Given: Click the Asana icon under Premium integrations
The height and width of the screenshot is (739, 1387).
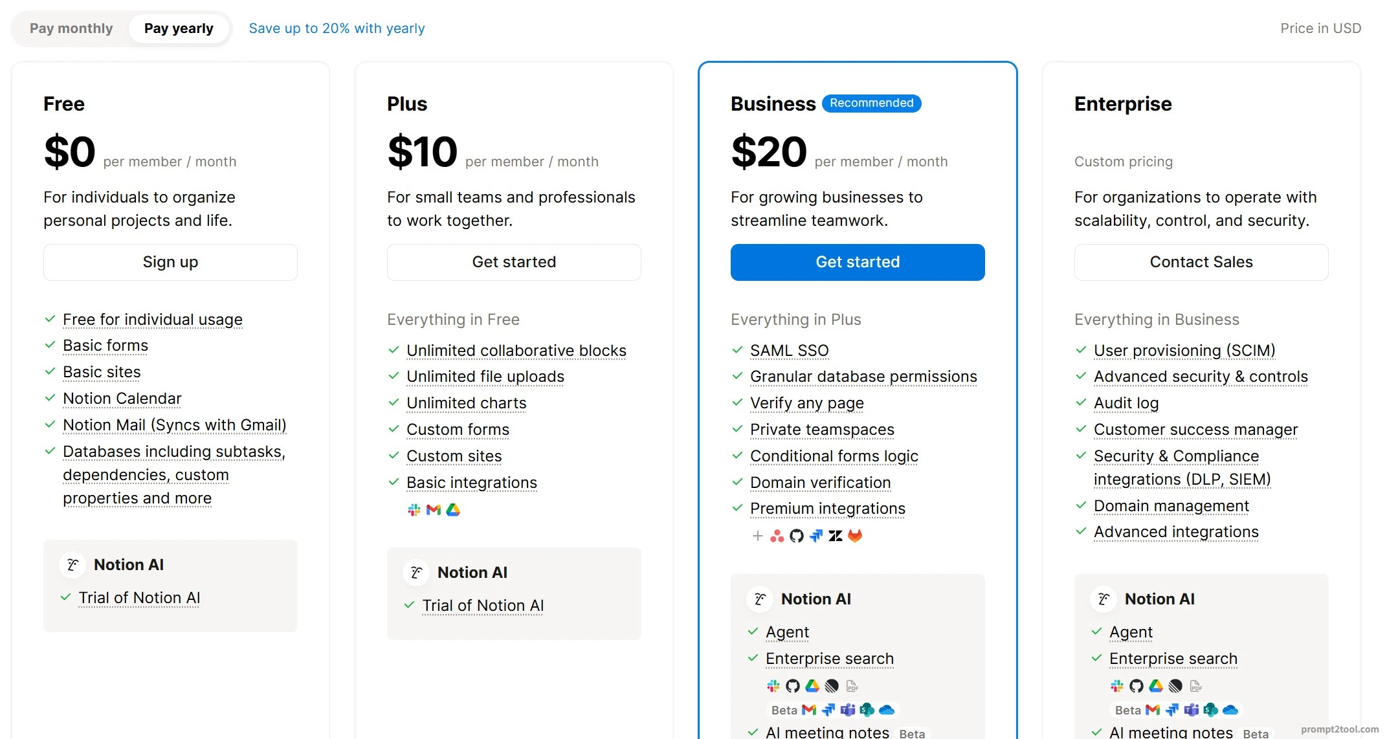Looking at the screenshot, I should point(777,536).
